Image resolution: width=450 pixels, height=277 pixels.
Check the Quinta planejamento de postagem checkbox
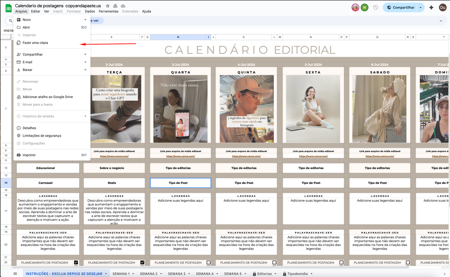tap(274, 263)
